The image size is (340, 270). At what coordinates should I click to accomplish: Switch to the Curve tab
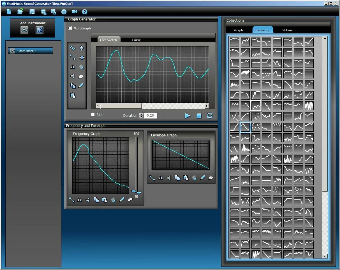point(137,40)
